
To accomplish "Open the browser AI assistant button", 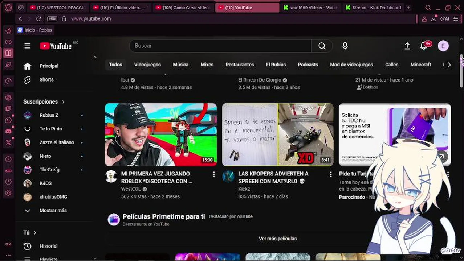I will click(445, 19).
